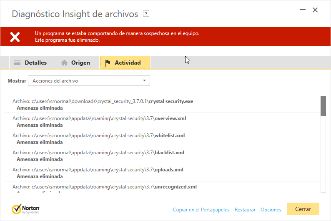
Task: Click the Actividad flag icon
Action: click(x=108, y=63)
